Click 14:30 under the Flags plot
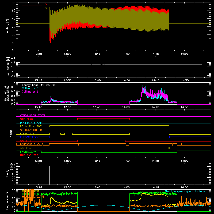This screenshot has height=214, width=214. click(x=184, y=161)
